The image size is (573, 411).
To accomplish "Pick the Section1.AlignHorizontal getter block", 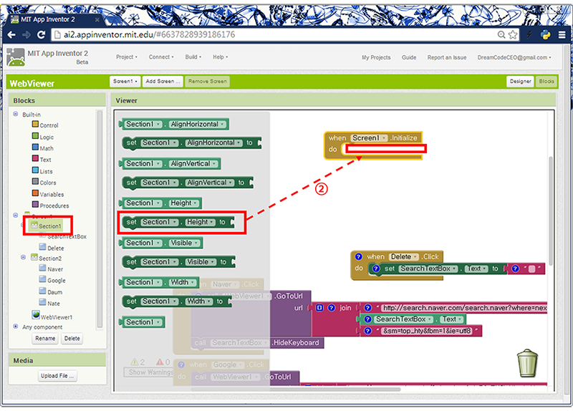I will (173, 124).
